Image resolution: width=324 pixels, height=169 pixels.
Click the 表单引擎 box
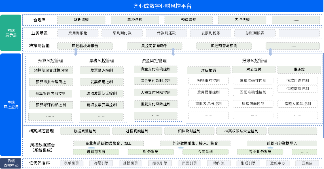(71, 163)
